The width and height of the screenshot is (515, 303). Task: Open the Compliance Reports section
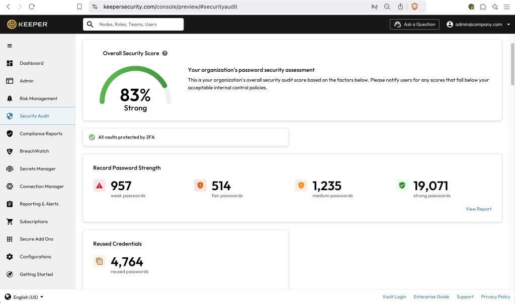tap(41, 134)
